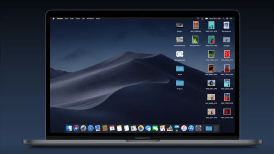Select the dark red and green image file

(227, 111)
